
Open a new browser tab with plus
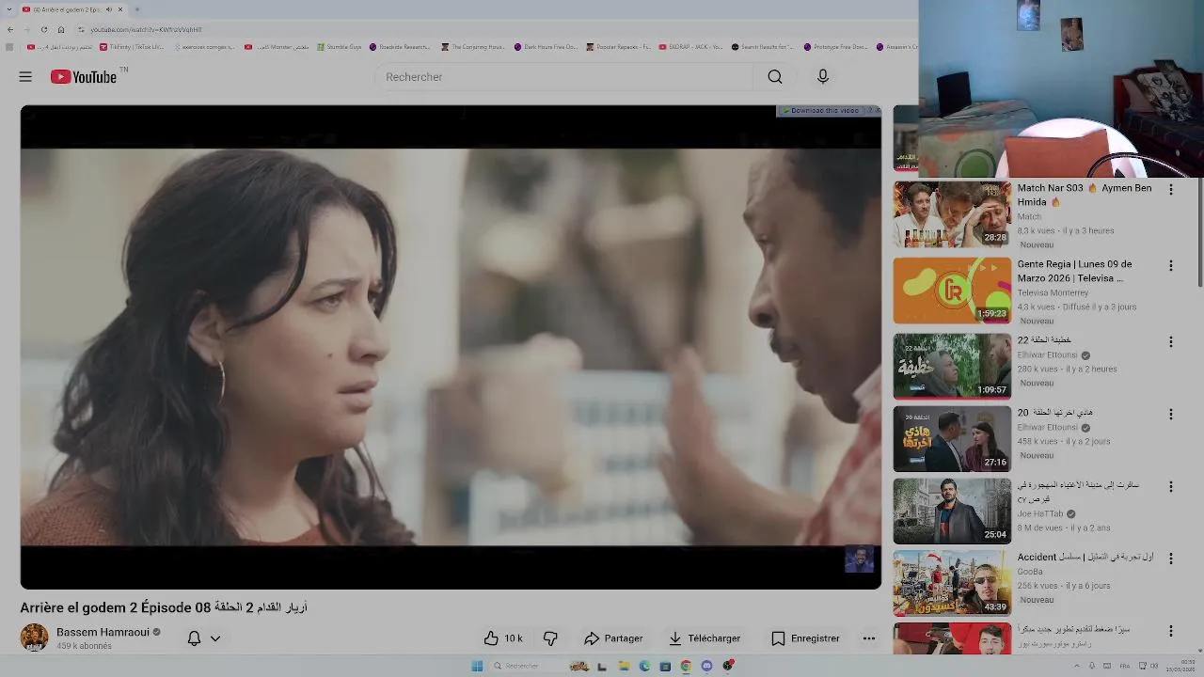(137, 9)
